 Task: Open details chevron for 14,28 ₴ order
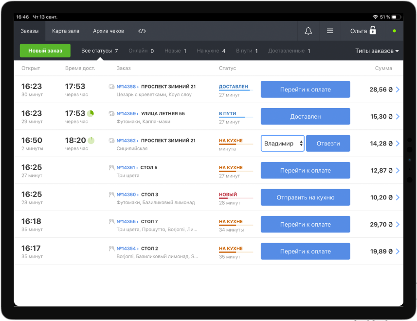pyautogui.click(x=398, y=143)
